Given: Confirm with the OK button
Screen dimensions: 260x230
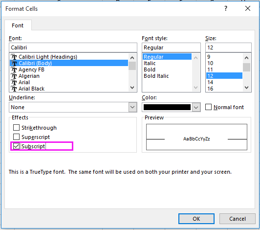Looking at the screenshot, I should tap(196, 219).
